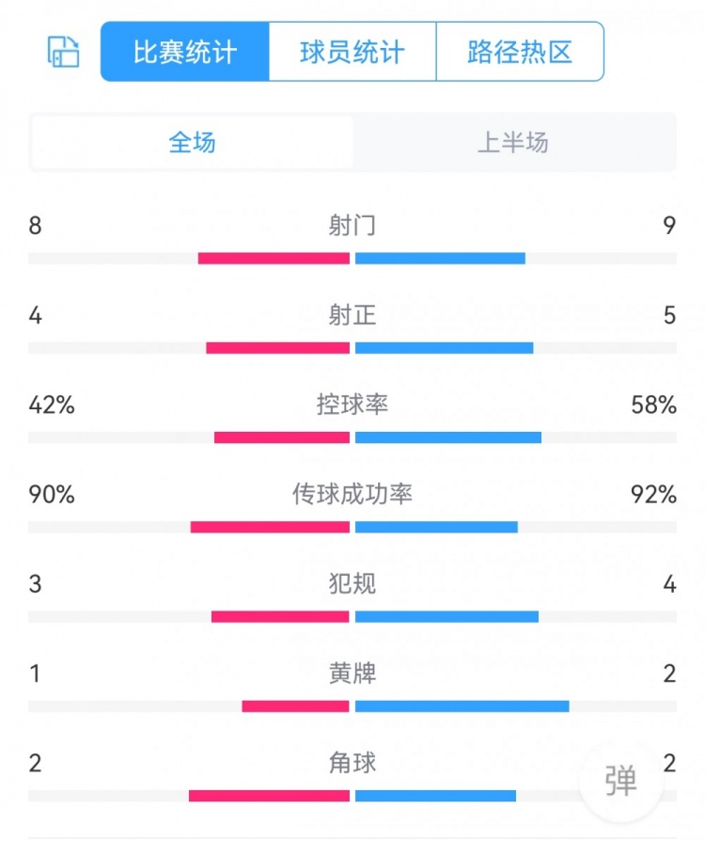Click the 黄牌 stat label
This screenshot has width=705, height=841.
tap(352, 674)
